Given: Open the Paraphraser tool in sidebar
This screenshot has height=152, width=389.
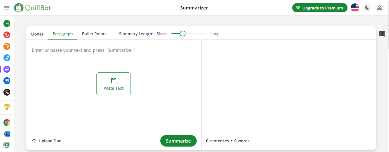Looking at the screenshot, I should [x=7, y=23].
